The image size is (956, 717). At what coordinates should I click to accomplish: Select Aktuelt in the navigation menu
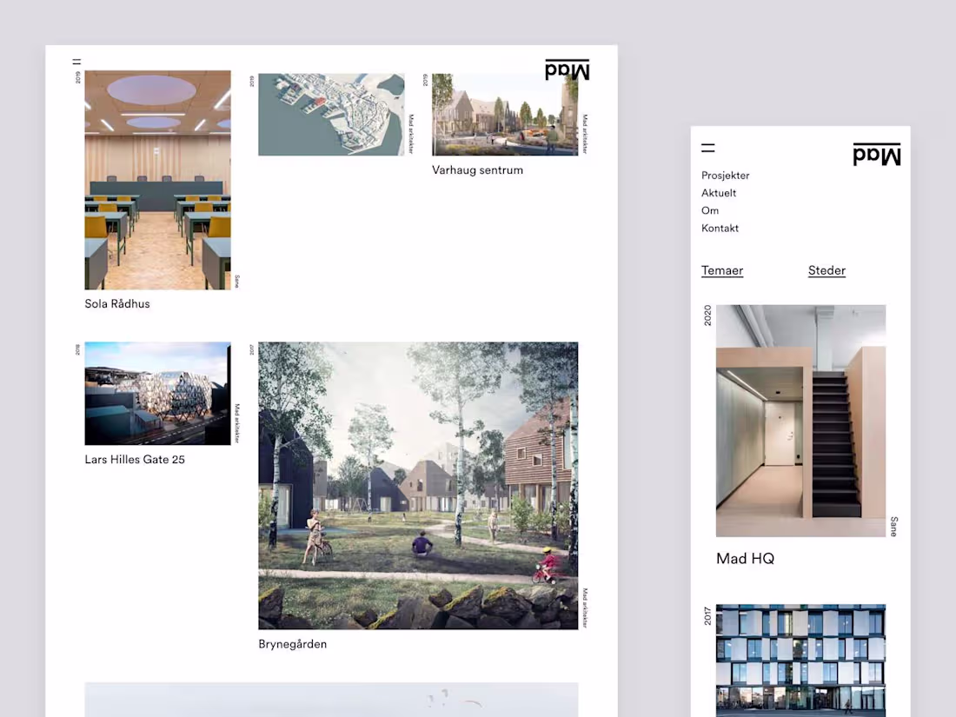719,192
